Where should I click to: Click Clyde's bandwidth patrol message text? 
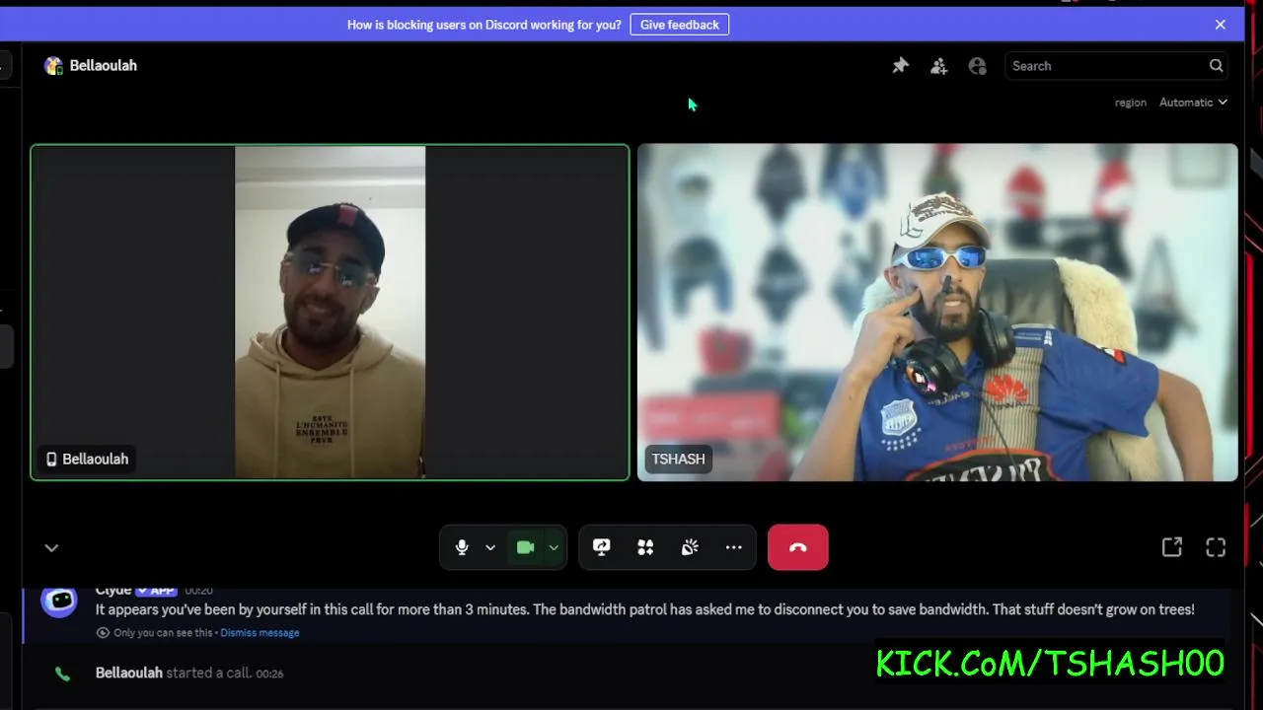click(x=645, y=609)
